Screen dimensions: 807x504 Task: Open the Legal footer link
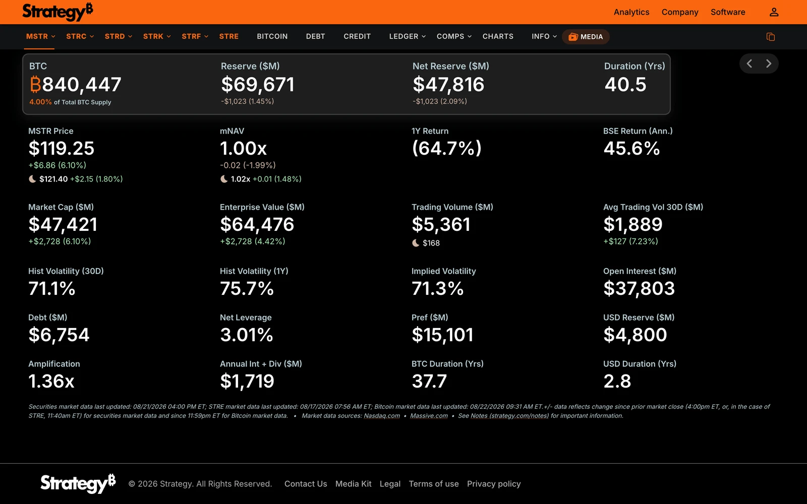coord(390,484)
